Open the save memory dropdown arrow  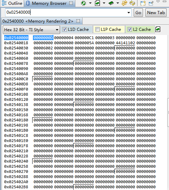(104, 3)
